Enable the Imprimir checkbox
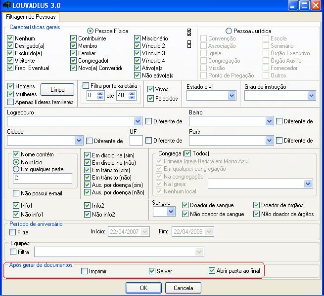 point(84,271)
